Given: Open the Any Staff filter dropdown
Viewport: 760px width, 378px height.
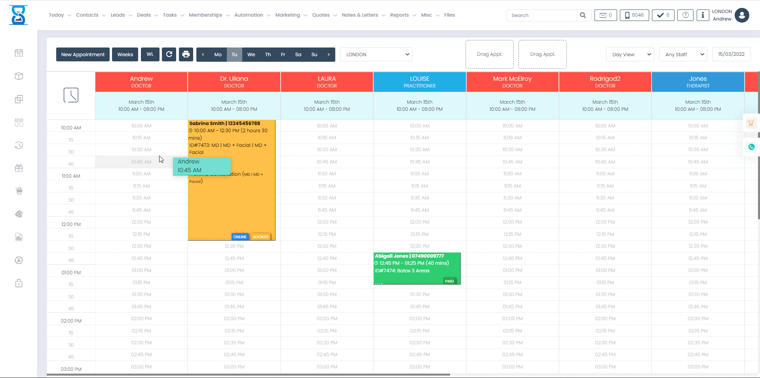Looking at the screenshot, I should [683, 55].
